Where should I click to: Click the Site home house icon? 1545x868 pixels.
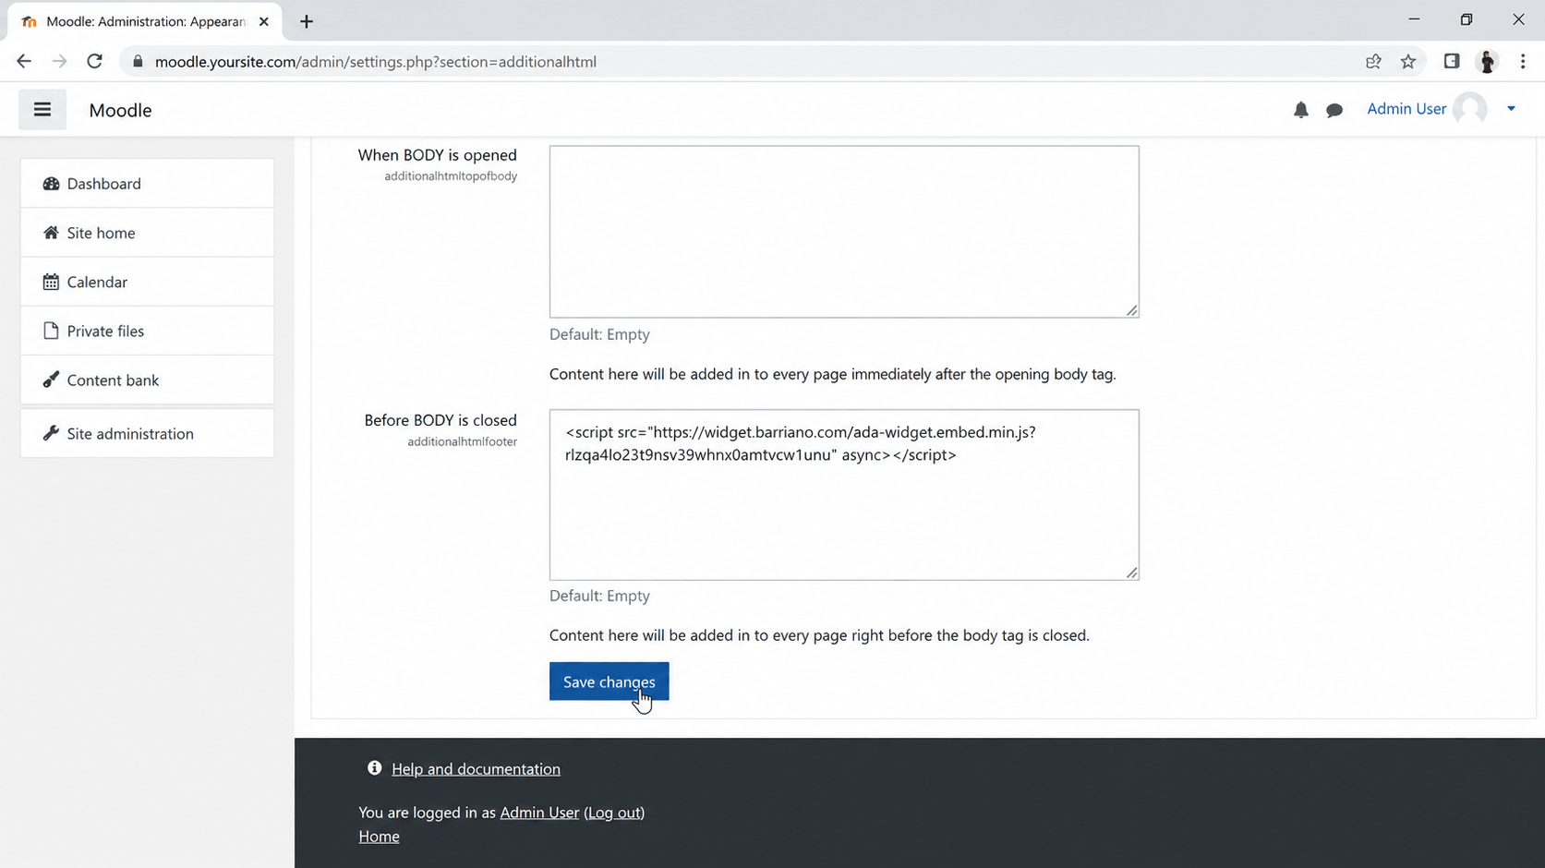51,233
